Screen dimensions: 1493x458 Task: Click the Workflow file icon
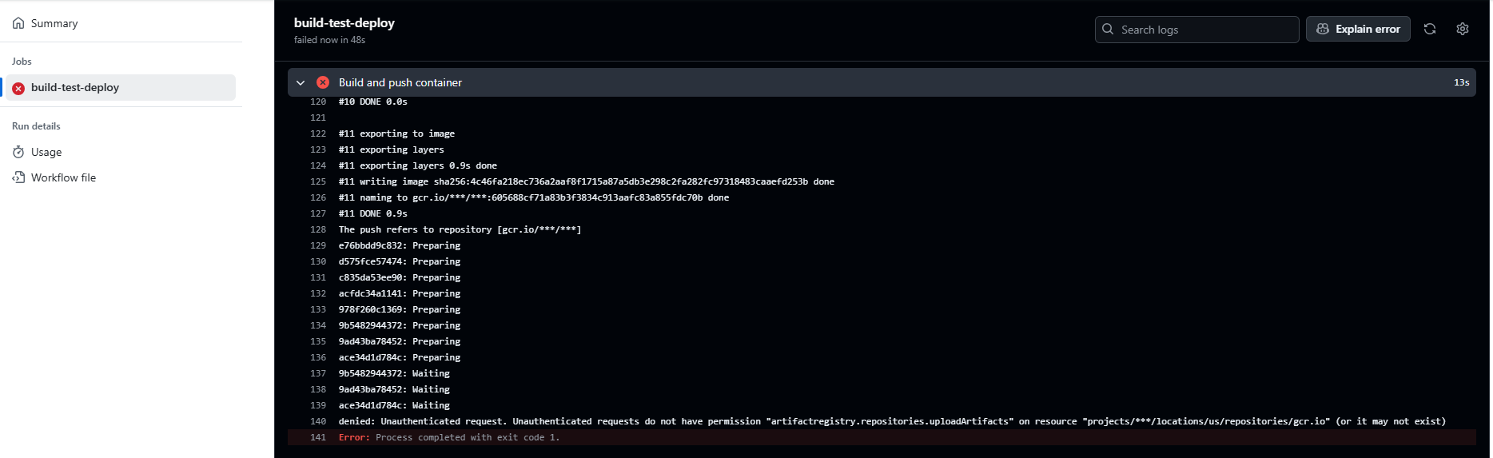(x=18, y=177)
